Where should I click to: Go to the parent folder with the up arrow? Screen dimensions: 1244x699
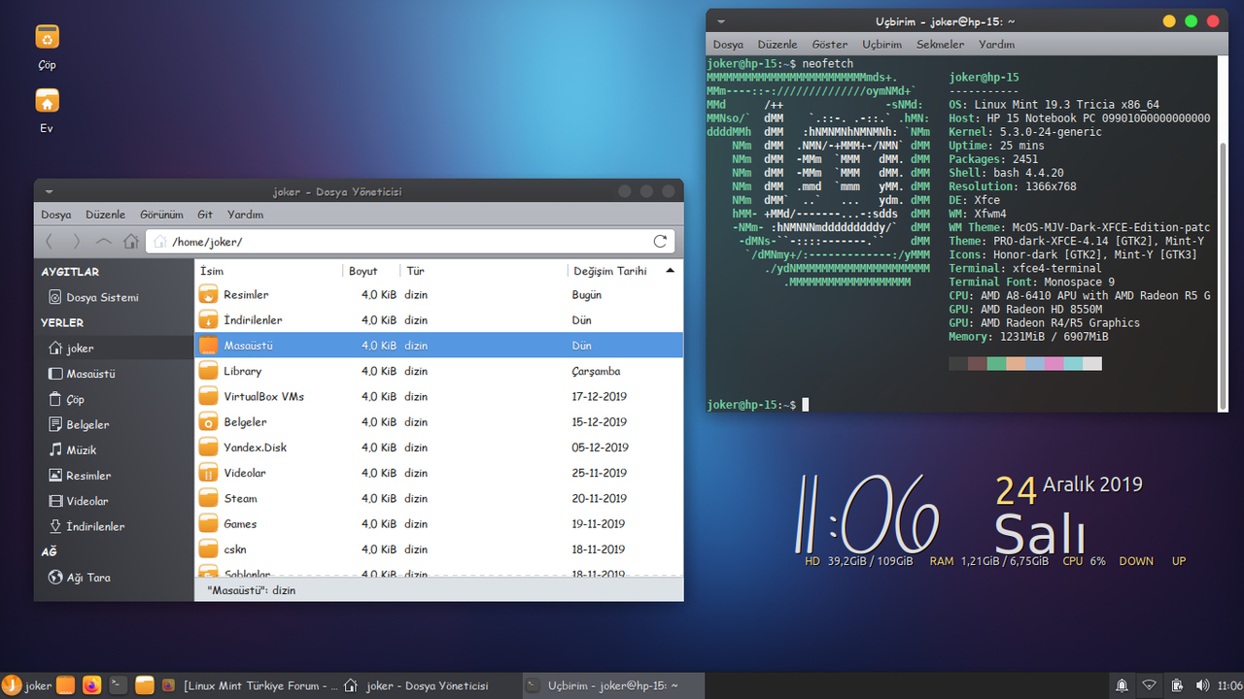point(104,241)
